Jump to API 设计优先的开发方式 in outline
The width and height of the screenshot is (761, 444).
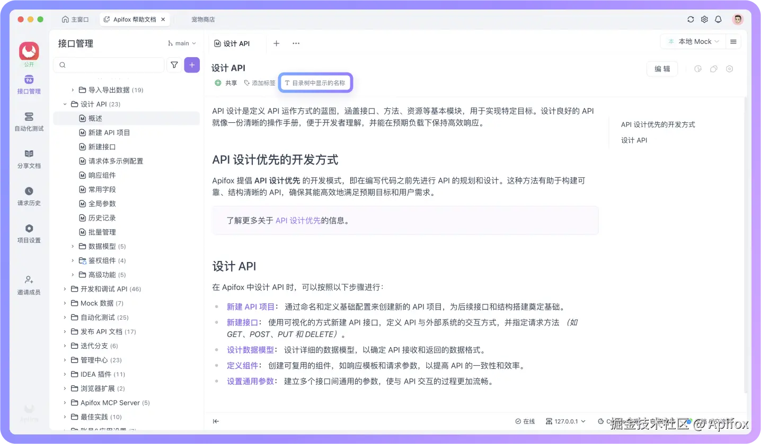pos(658,124)
